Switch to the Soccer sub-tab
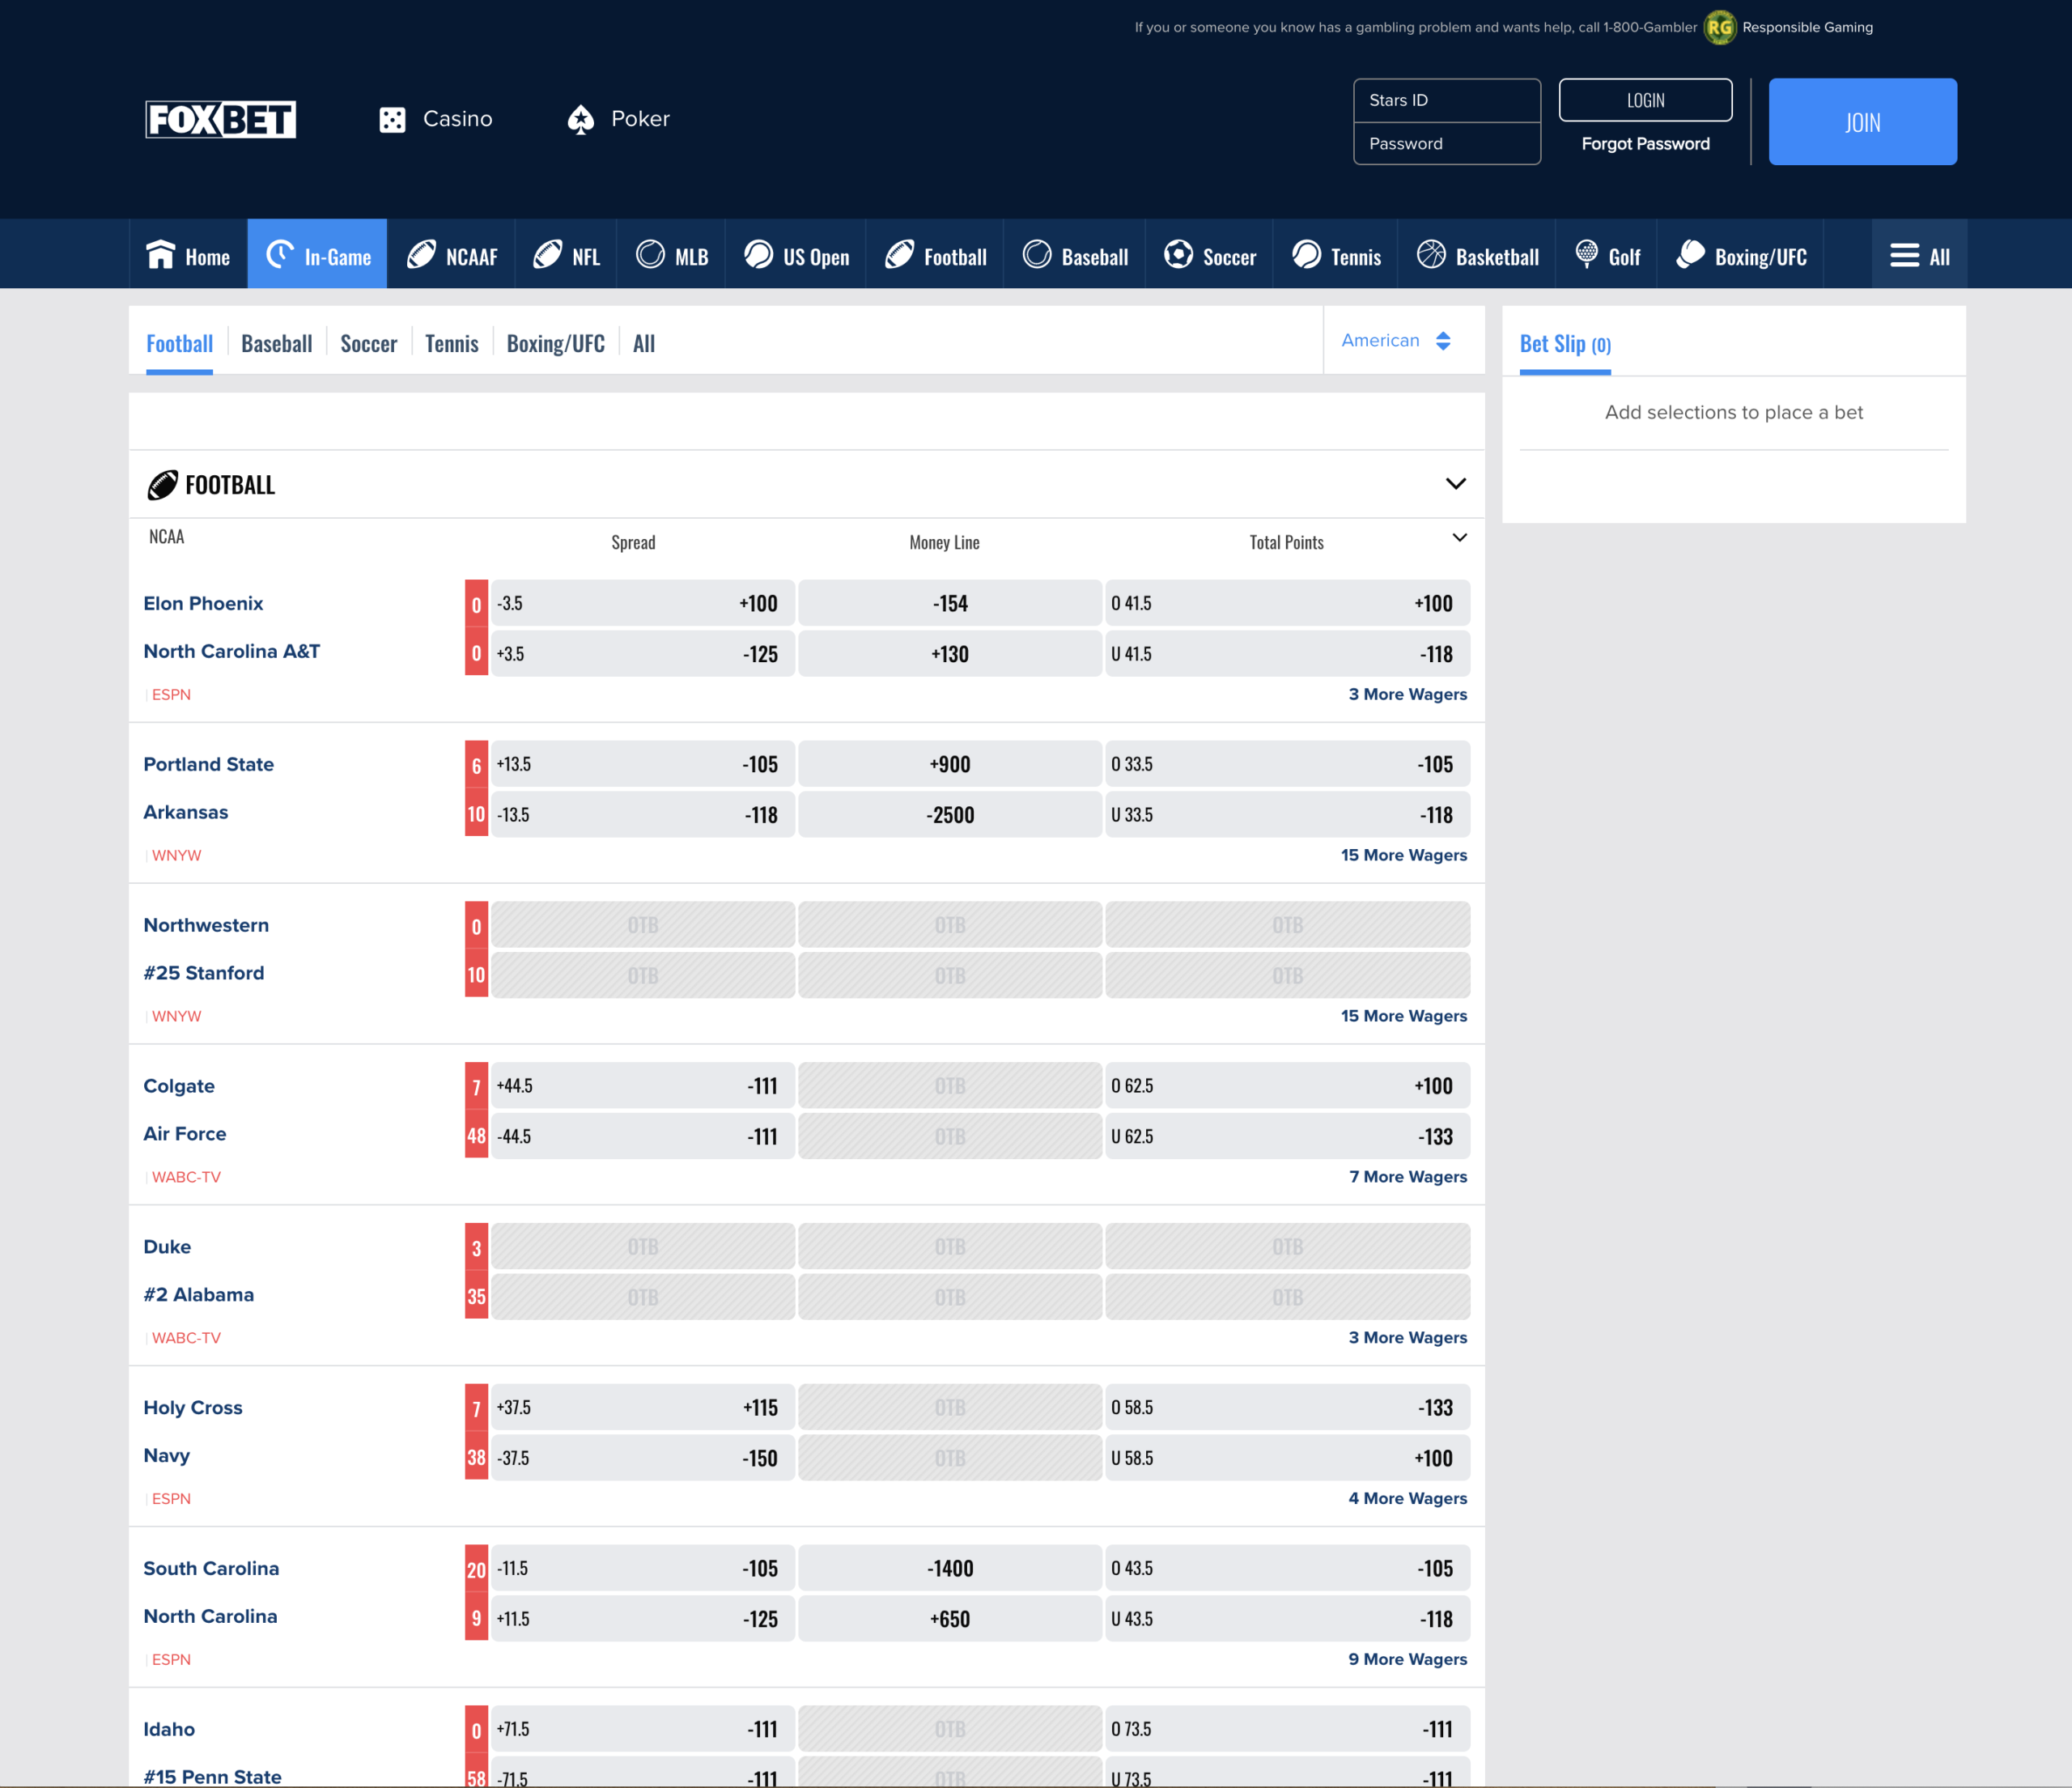The width and height of the screenshot is (2072, 1788). [369, 344]
